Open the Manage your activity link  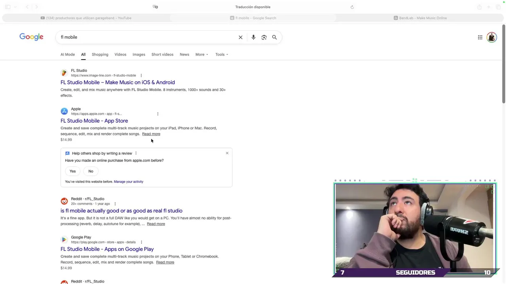[128, 182]
